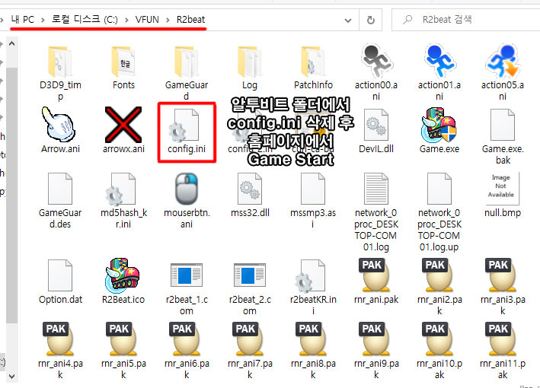This screenshot has width=540, height=388.
Task: Select the rnr_ani7.pak archive
Action: pyautogui.click(x=250, y=351)
